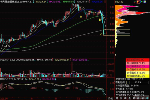Select the red-yellow arrow icon with red border

click(138, 2)
